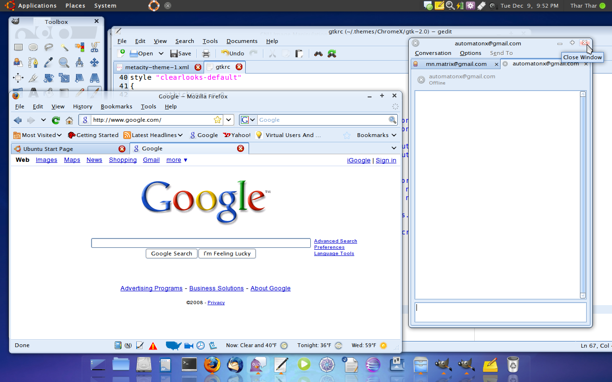This screenshot has height=382, width=612.
Task: Expand the Latest Headlines feed dropdown
Action: tap(153, 135)
